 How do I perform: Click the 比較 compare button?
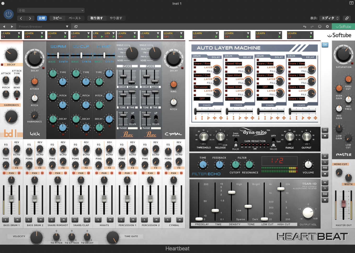(x=42, y=18)
